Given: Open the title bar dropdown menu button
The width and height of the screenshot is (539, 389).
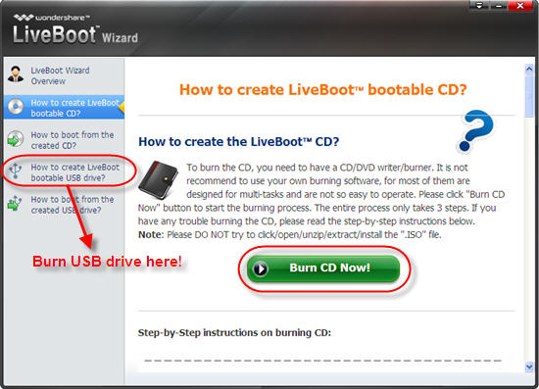Looking at the screenshot, I should click(479, 5).
